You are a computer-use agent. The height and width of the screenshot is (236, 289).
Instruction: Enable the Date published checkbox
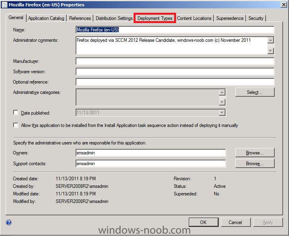click(x=16, y=113)
